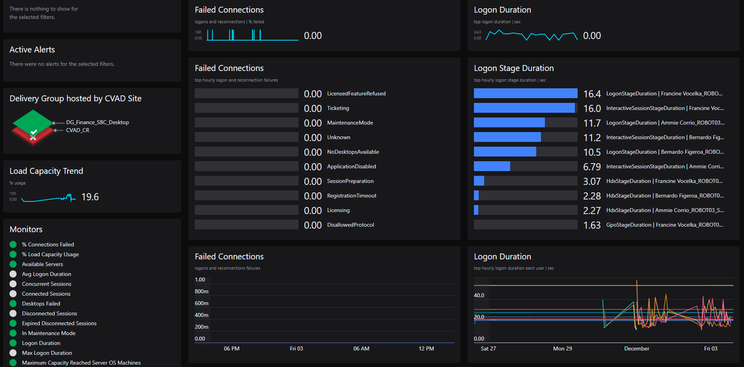Click the green status dot next to Logon Duration monitor
This screenshot has height=367, width=744.
(13, 343)
